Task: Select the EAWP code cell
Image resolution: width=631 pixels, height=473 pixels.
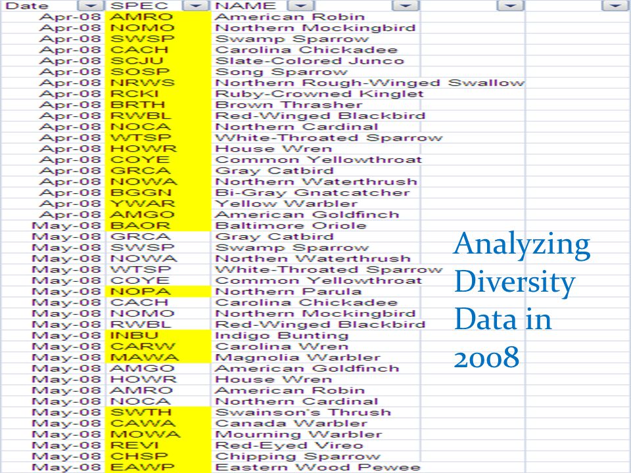Action: point(158,467)
